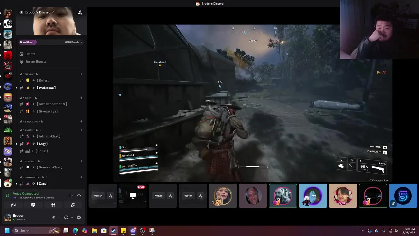This screenshot has width=419, height=236.
Task: Open the green Rockstars server icon
Action: click(8, 130)
